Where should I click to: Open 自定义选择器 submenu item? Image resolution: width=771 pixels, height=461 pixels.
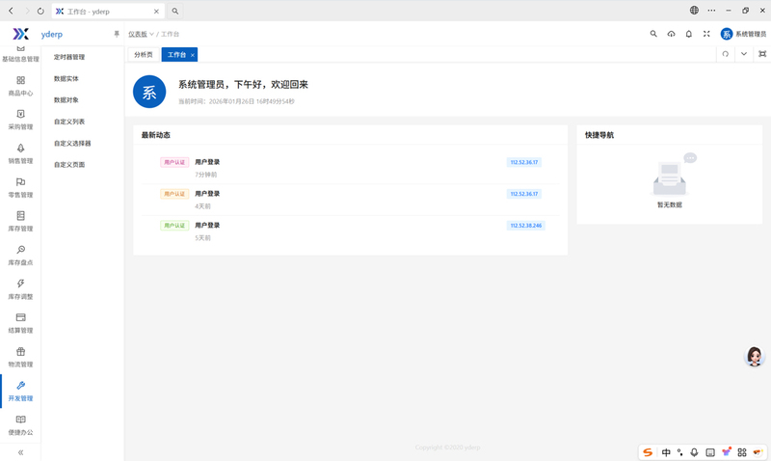(72, 143)
